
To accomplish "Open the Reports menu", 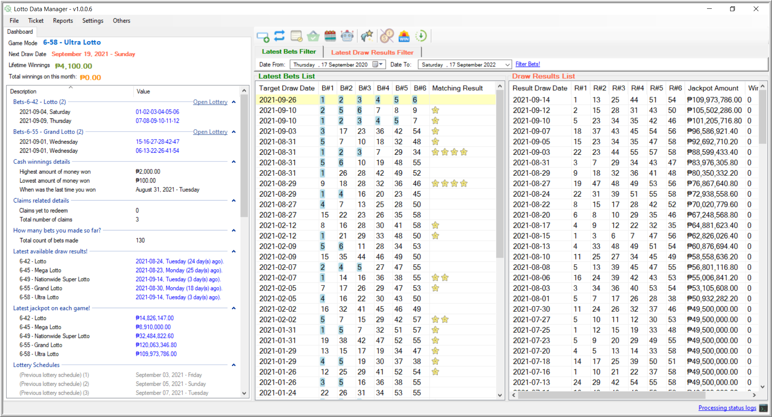I will coord(63,21).
